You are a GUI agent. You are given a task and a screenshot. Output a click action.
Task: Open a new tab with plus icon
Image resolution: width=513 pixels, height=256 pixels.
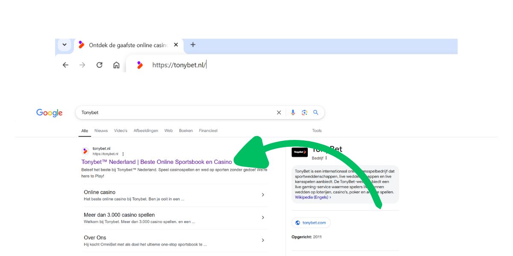(193, 45)
